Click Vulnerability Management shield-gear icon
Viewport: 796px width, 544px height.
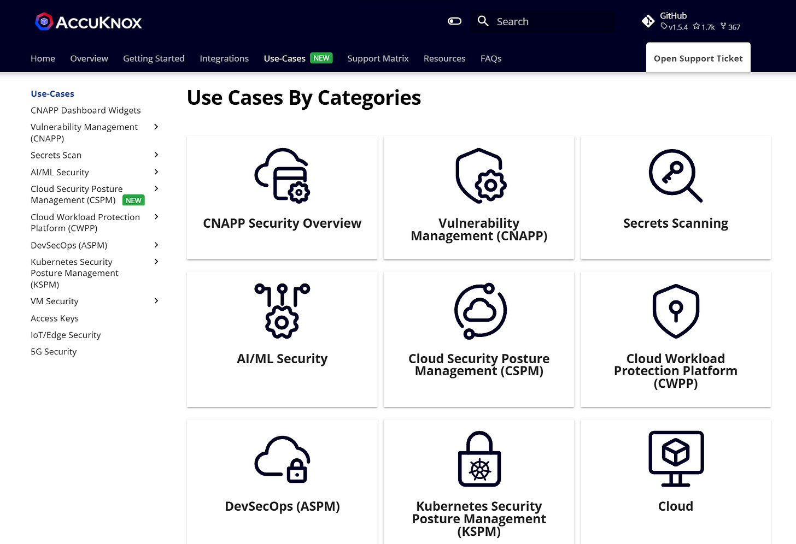[x=481, y=176]
